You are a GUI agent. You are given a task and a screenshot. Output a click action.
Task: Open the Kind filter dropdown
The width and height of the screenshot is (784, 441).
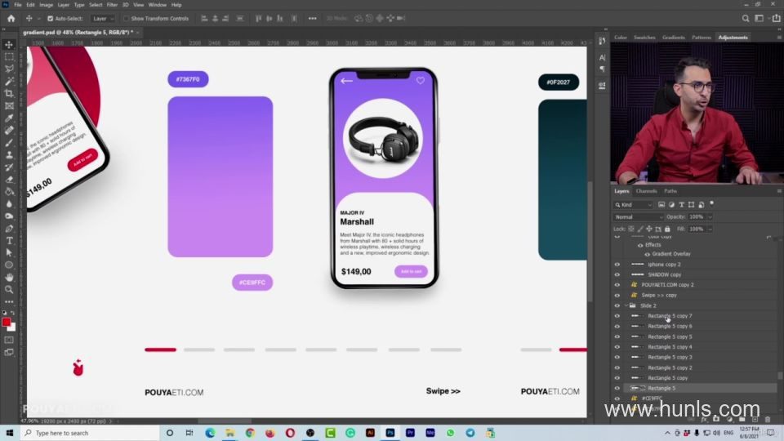pos(634,204)
